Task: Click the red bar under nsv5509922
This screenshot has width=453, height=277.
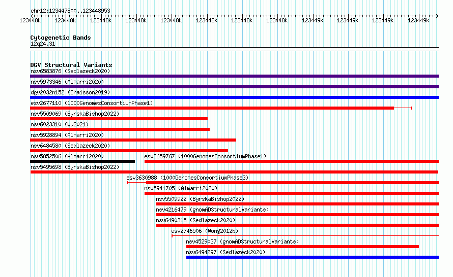Action: [x=298, y=204]
